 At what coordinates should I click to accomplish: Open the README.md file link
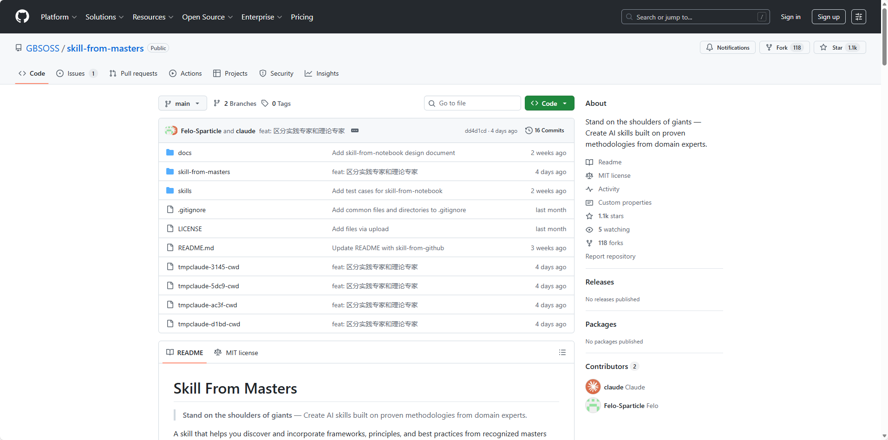click(196, 248)
